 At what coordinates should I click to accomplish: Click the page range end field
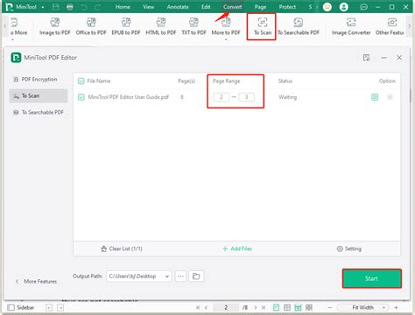(246, 97)
